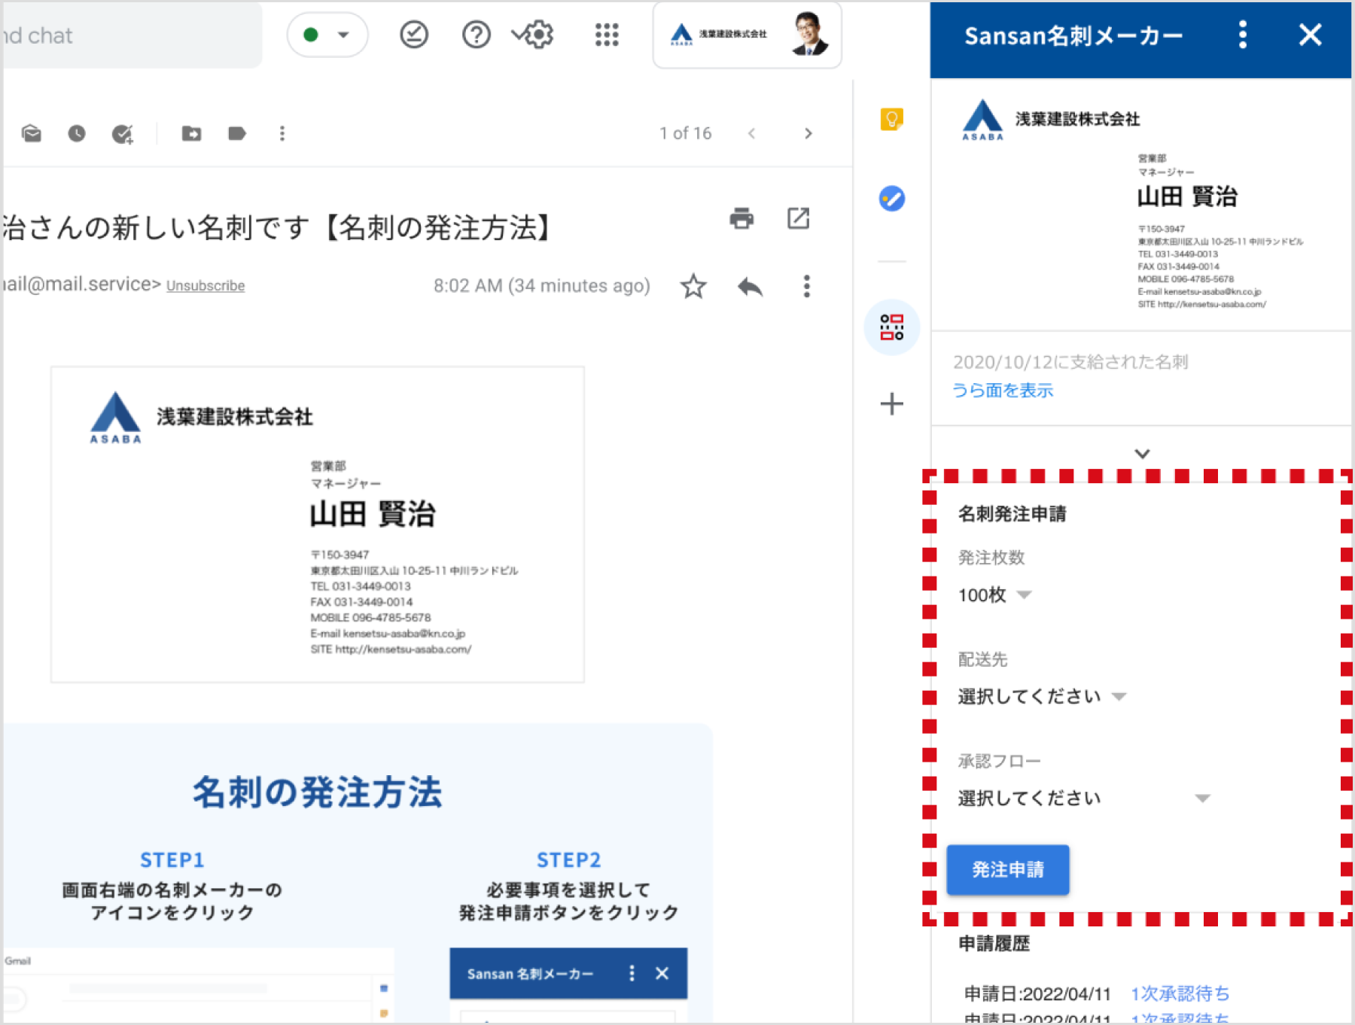Screen dimensions: 1355x1025
Task: Open Google Tasks in side panel
Action: tap(892, 199)
